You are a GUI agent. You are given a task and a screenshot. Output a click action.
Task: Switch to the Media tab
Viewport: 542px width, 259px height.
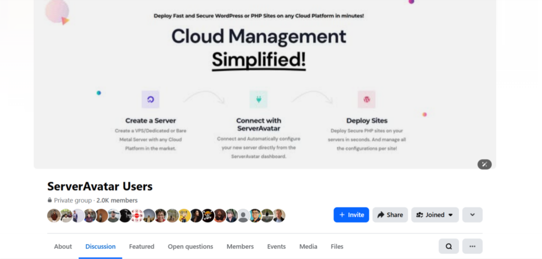pos(309,246)
